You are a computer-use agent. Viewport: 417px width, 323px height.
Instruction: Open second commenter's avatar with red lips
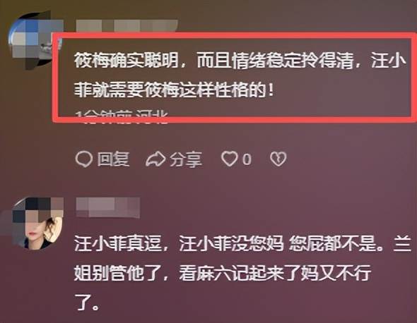point(37,224)
